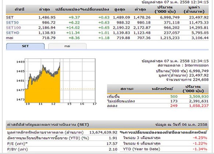Select mai low value 707.36

tap(144, 38)
